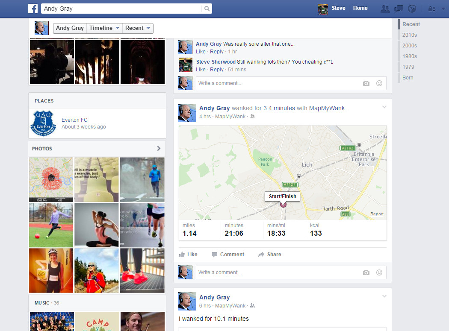Open notifications globe icon

click(412, 9)
